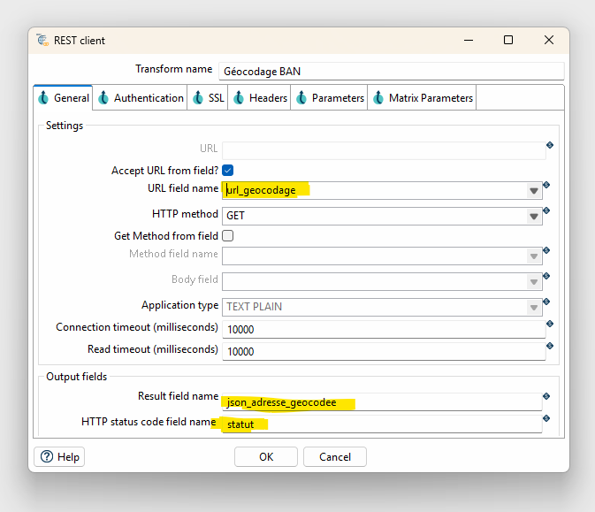This screenshot has width=595, height=512.
Task: Expand the URL field name dropdown
Action: click(534, 191)
